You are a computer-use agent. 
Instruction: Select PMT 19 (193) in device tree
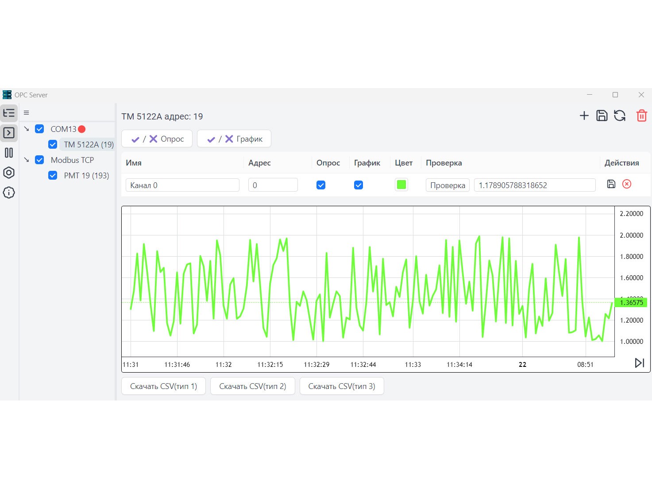tap(86, 176)
